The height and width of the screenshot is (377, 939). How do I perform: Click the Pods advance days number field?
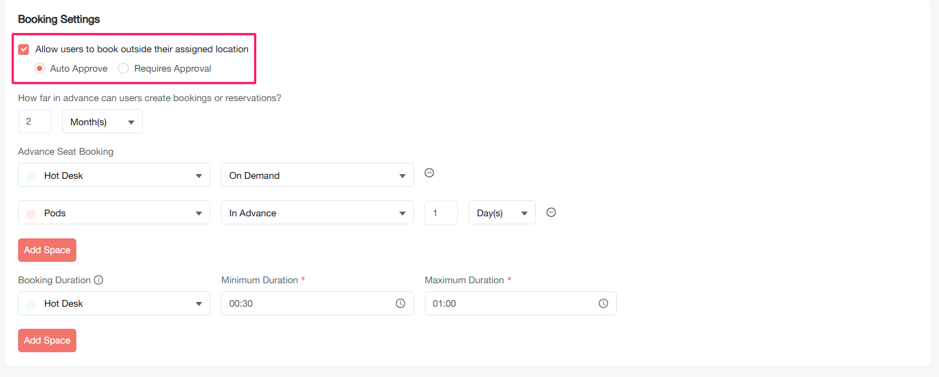[x=441, y=213]
